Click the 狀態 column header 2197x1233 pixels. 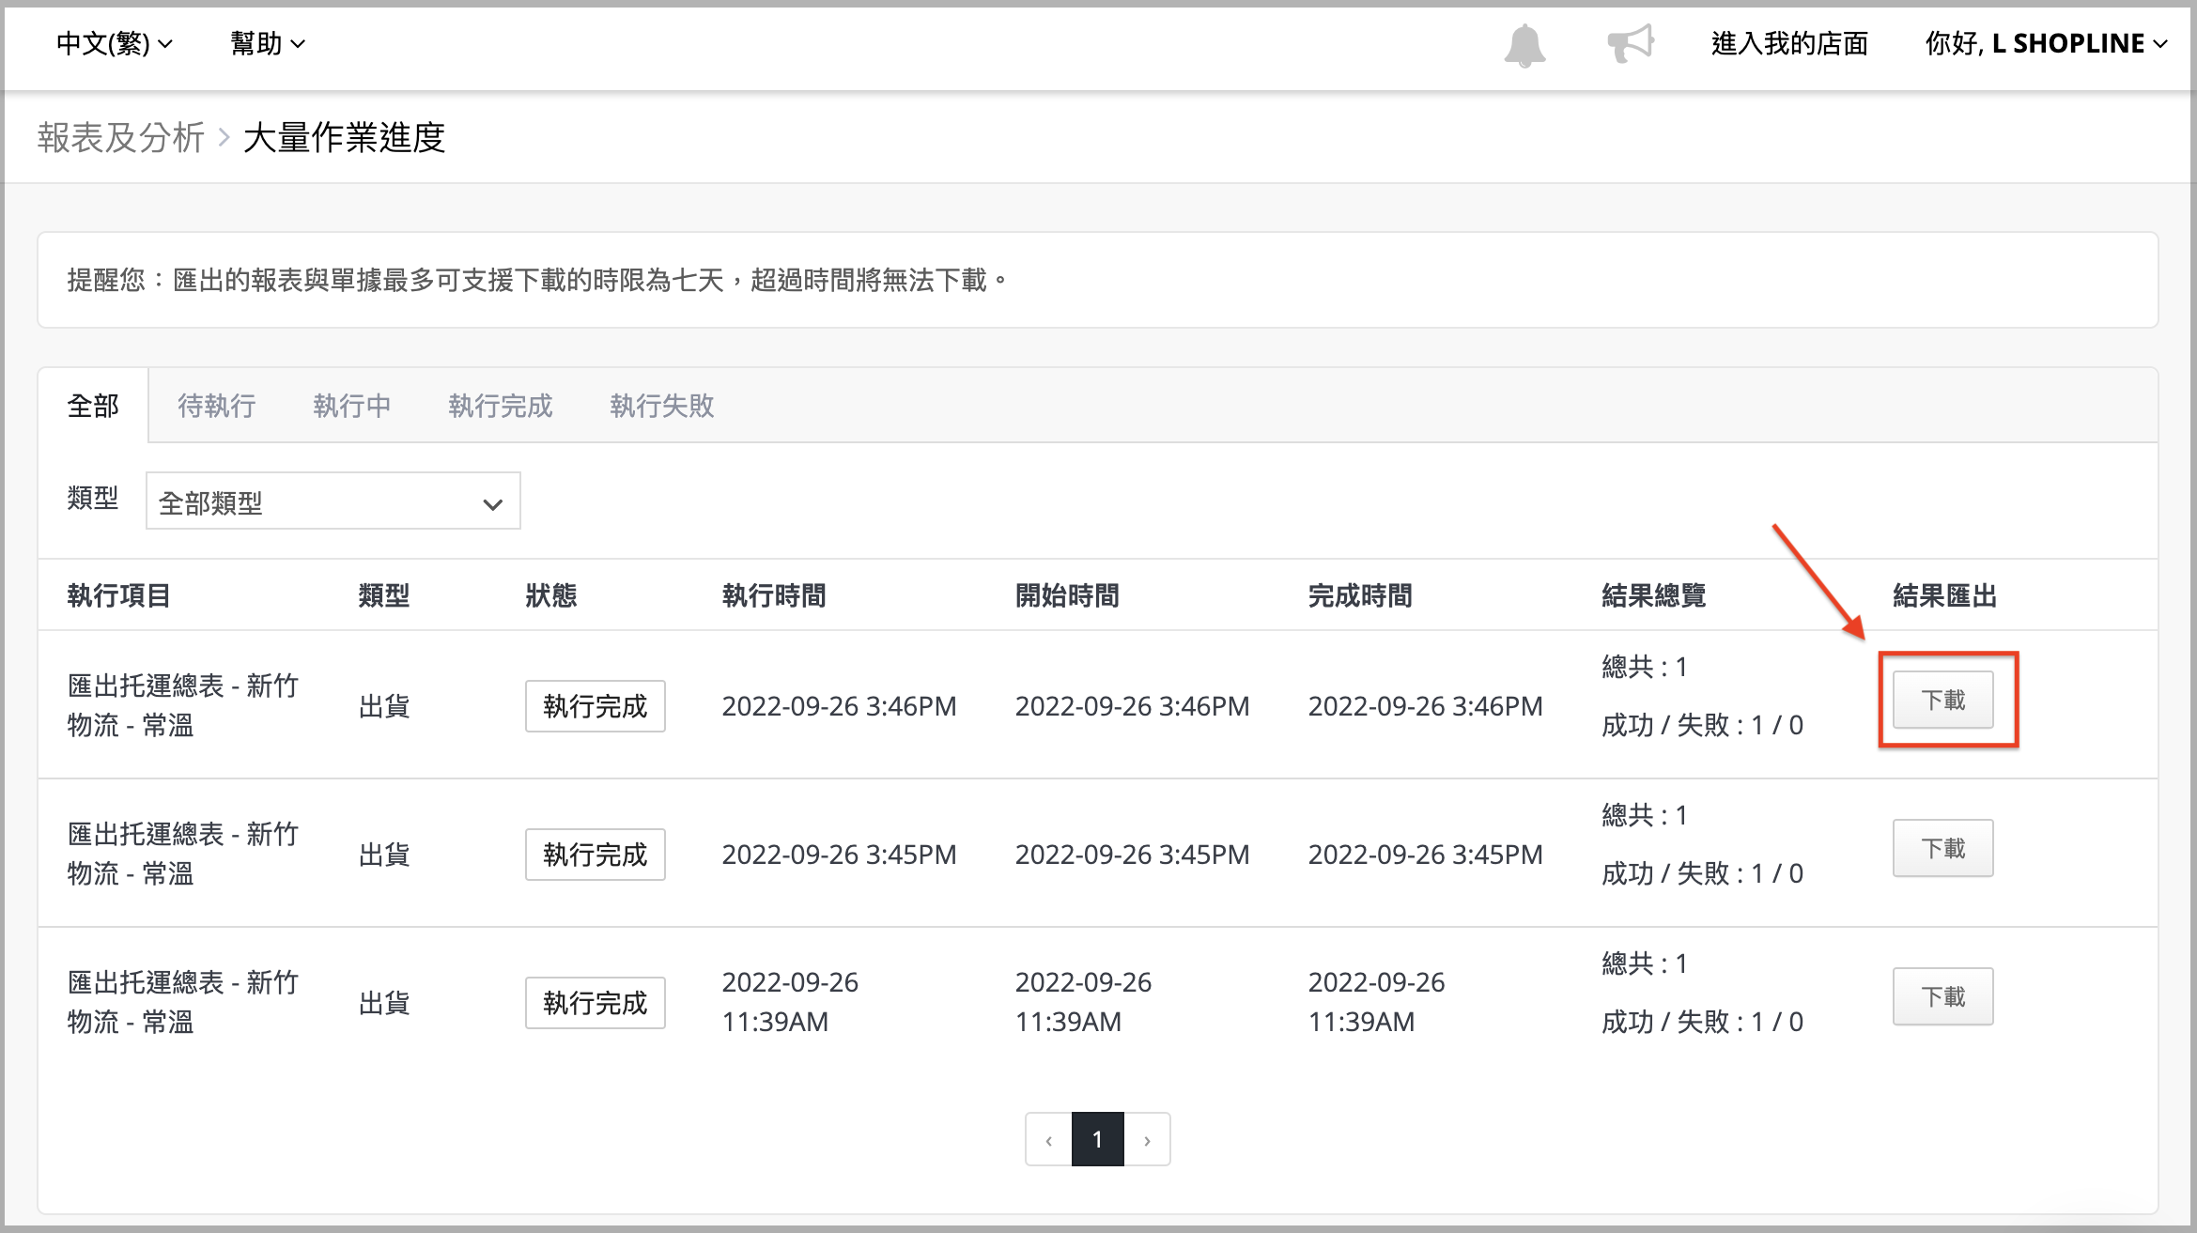[x=551, y=595]
